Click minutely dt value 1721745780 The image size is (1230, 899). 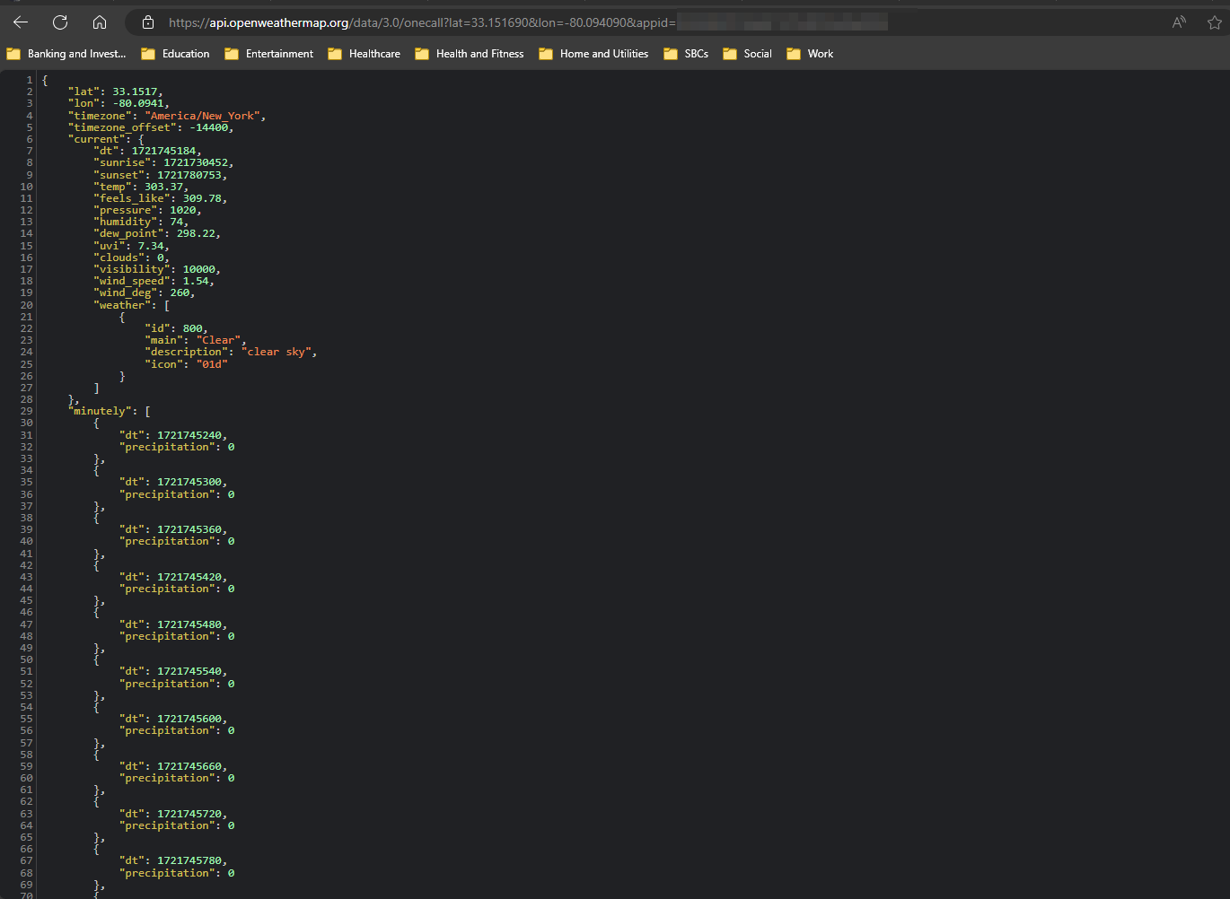[x=189, y=860]
